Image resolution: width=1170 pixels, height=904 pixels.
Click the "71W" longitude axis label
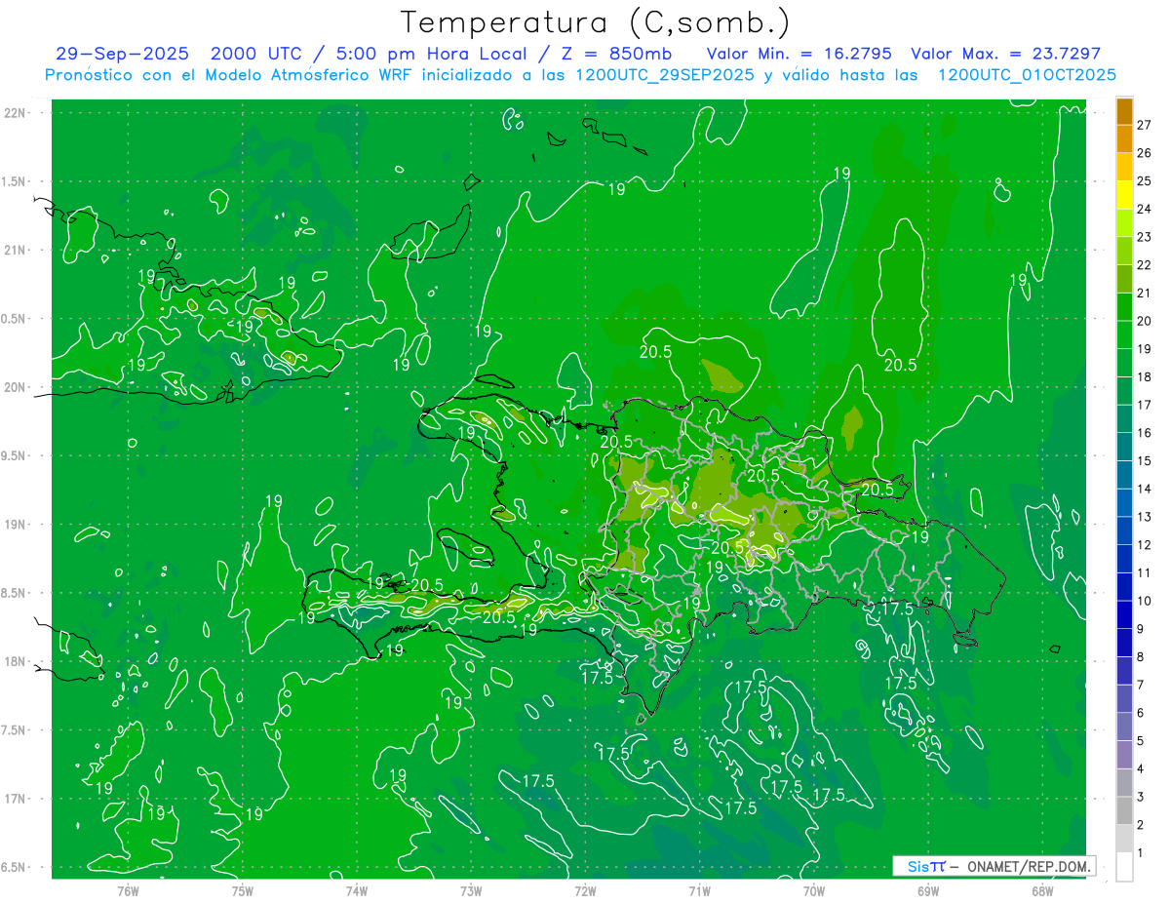(x=699, y=891)
